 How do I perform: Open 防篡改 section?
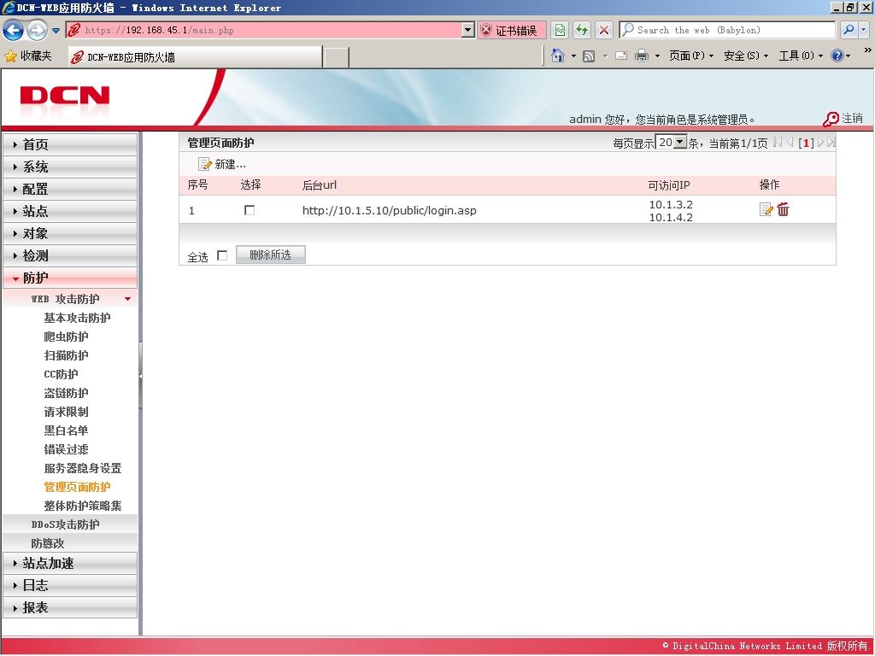click(70, 542)
